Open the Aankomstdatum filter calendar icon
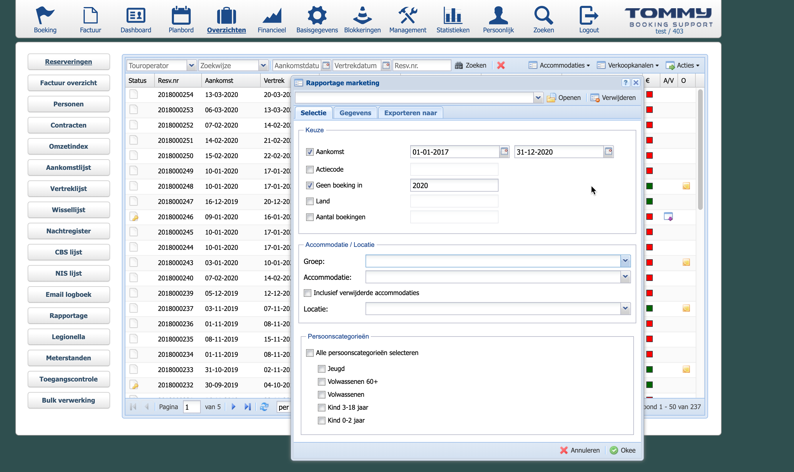The width and height of the screenshot is (794, 472). point(326,65)
